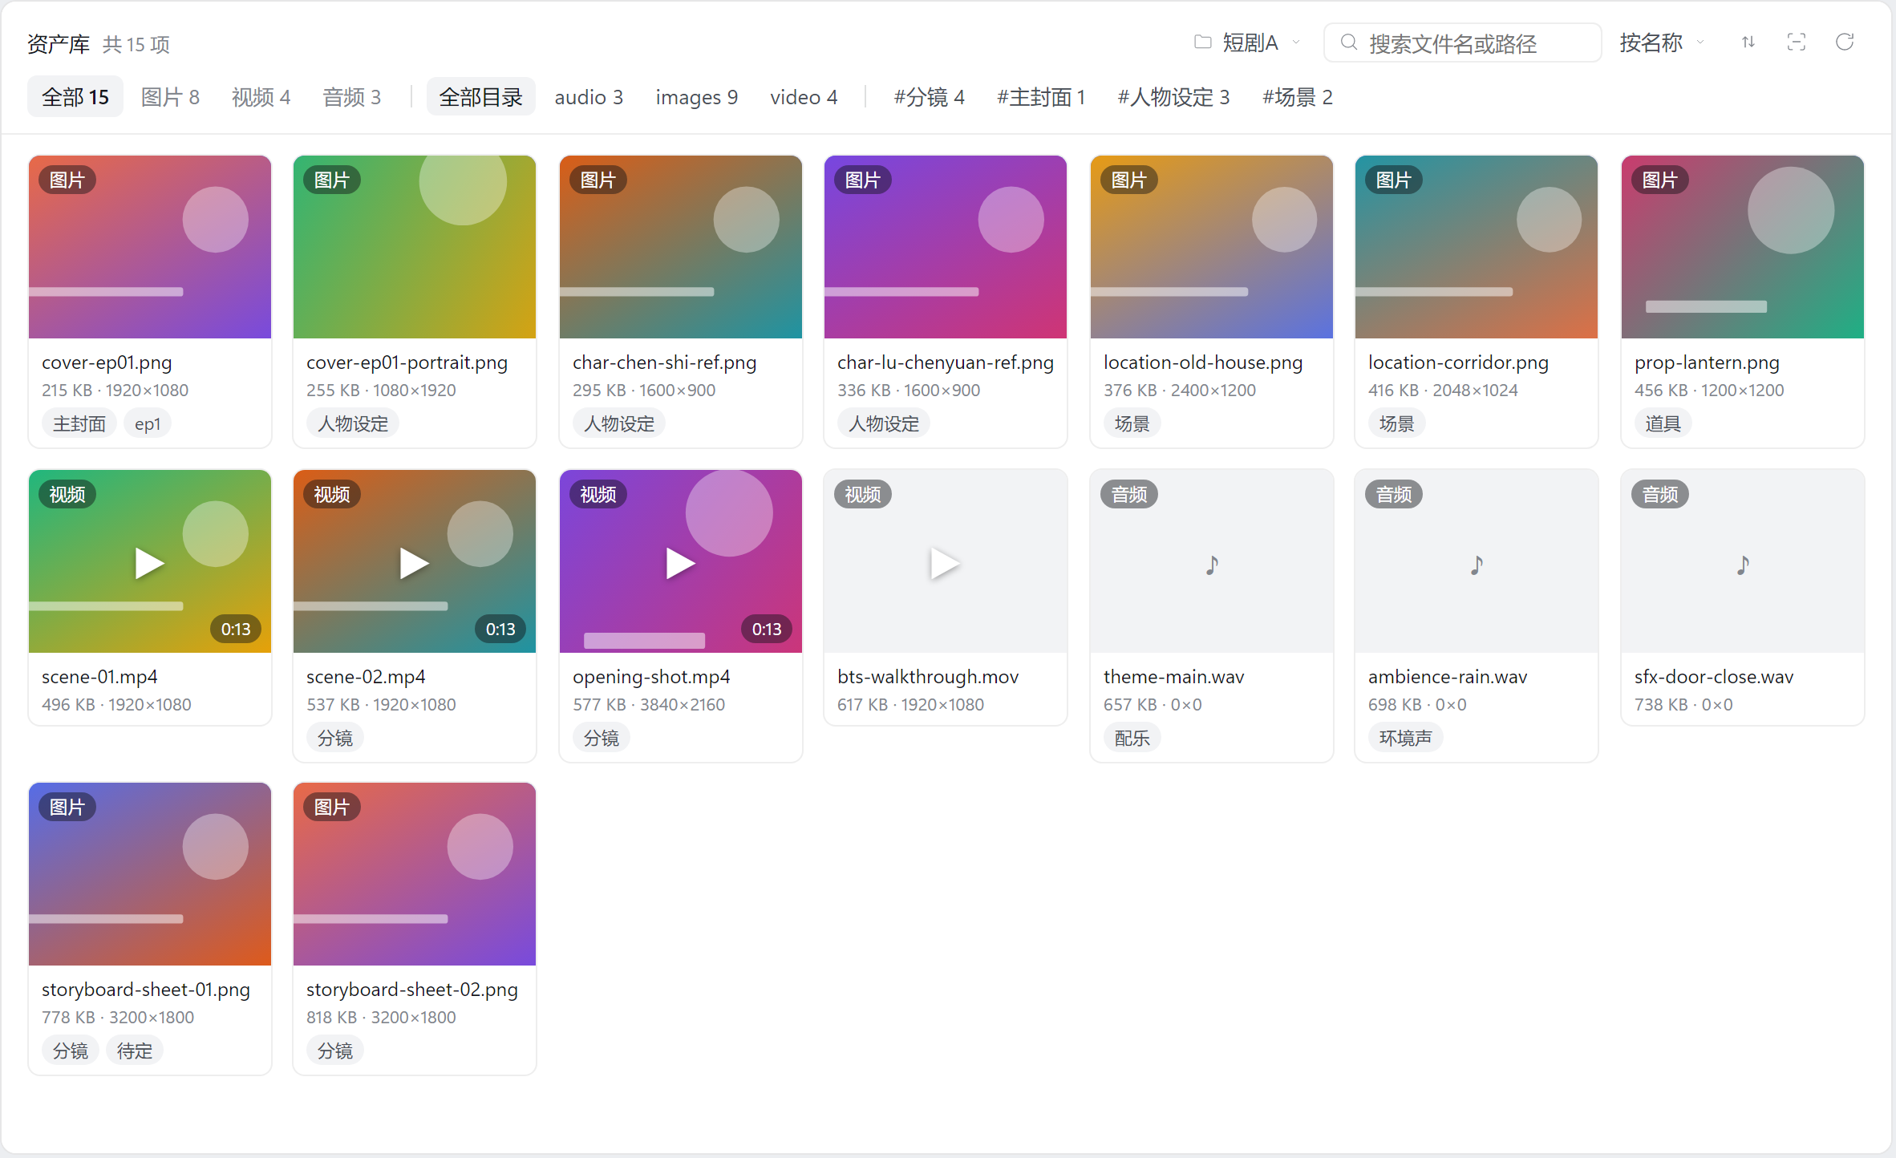This screenshot has width=1896, height=1158.
Task: Toggle the audio 3 directory filter
Action: coord(589,97)
